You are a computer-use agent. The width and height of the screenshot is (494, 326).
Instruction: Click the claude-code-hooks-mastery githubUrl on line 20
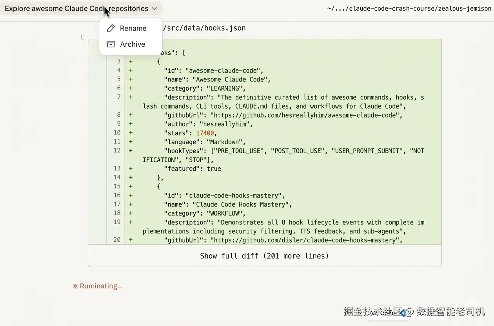(306, 240)
